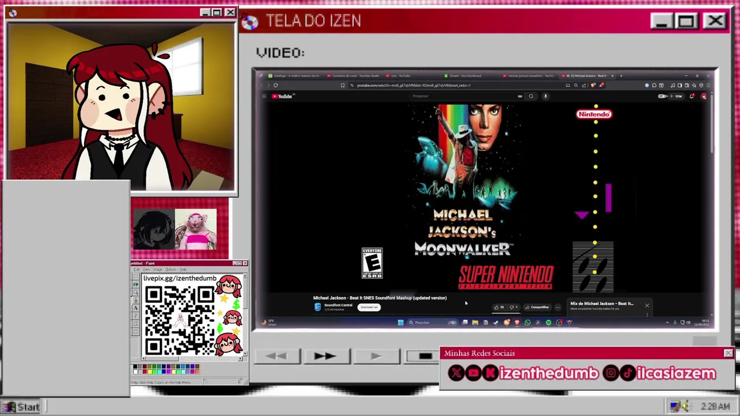
Task: Open the captured Windows 11 Start button
Action: [401, 322]
